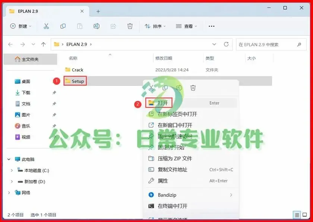
Task: Sort by Name (名称) column header
Action: pos(73,58)
